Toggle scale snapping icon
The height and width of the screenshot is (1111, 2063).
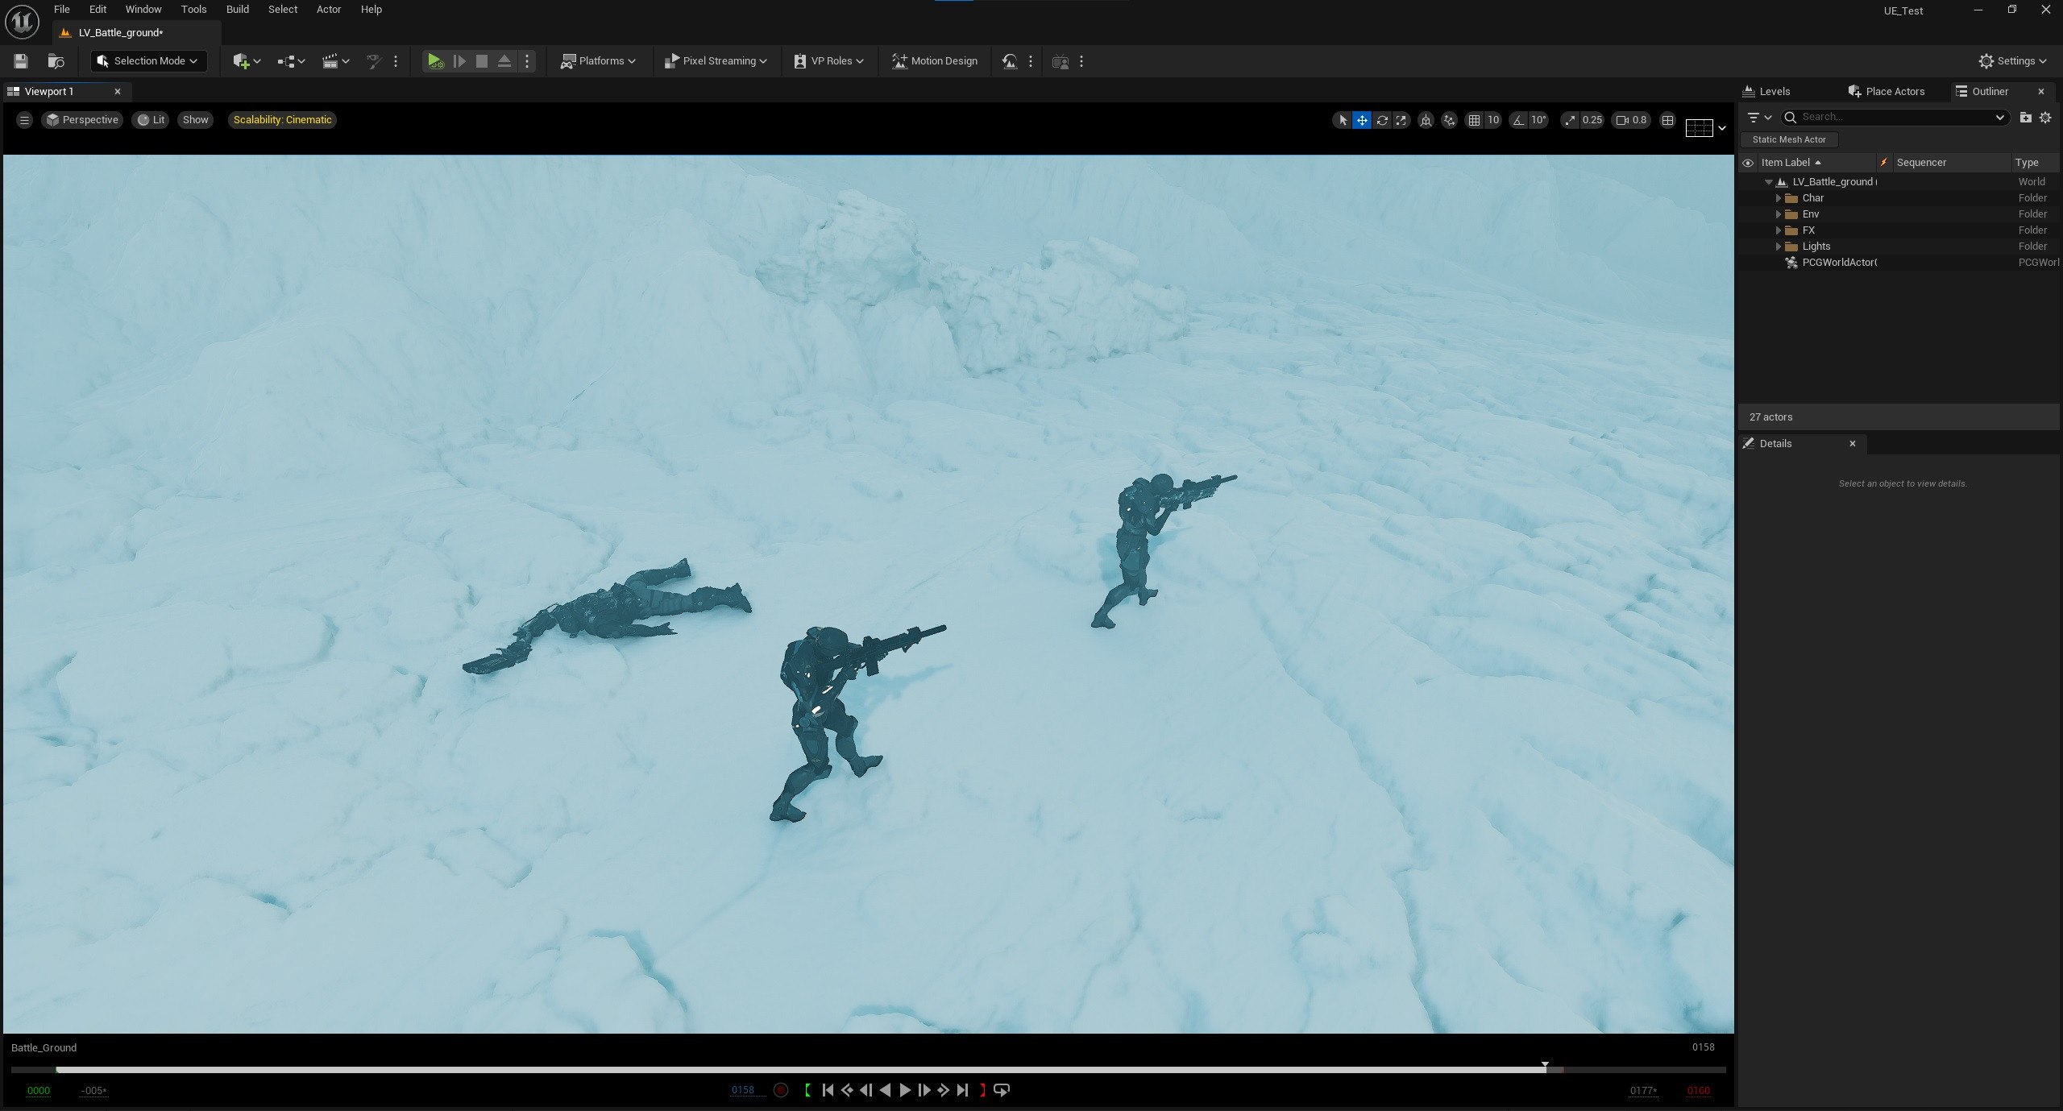tap(1570, 120)
